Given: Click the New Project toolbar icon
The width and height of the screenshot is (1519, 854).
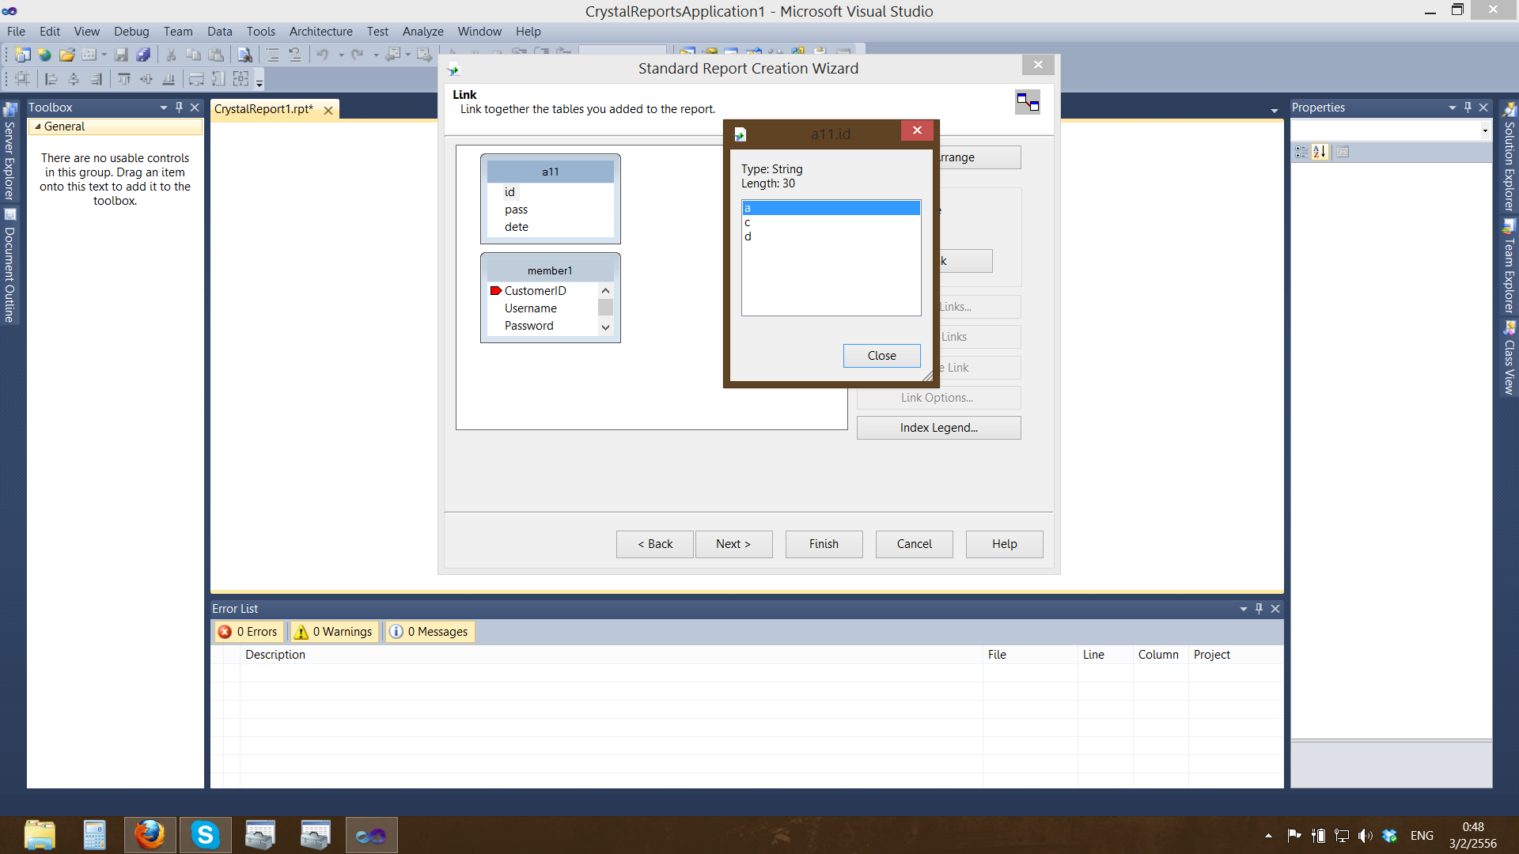Looking at the screenshot, I should 22,55.
